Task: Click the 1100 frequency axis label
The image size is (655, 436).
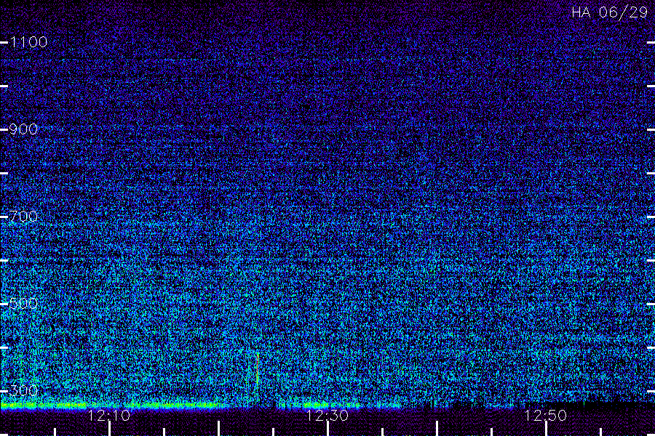Action: (x=28, y=42)
